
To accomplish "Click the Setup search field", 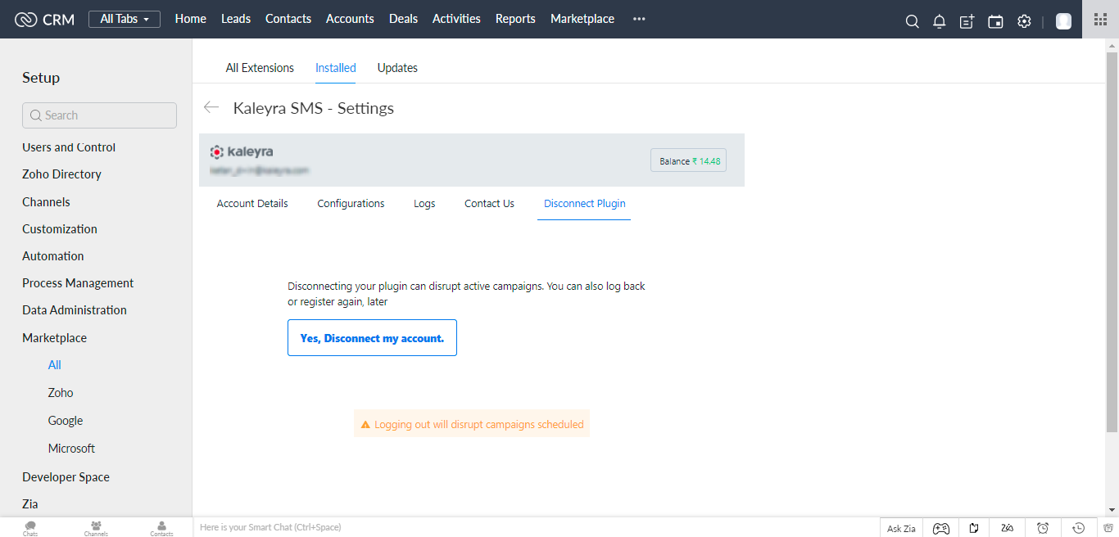I will click(99, 115).
